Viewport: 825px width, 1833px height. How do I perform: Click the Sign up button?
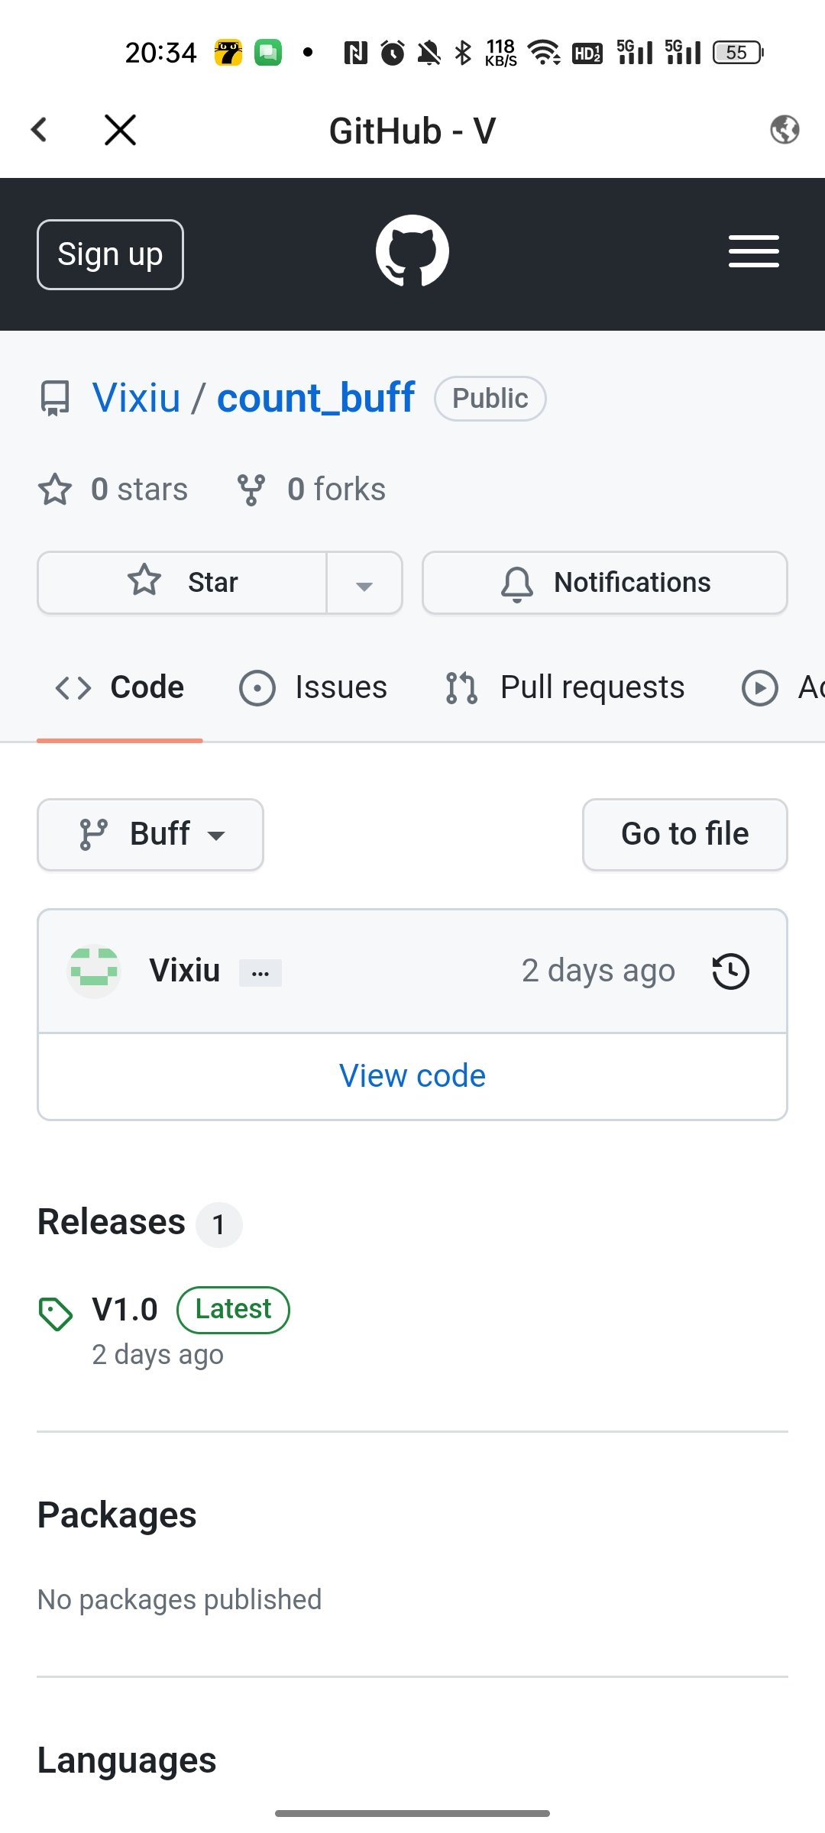click(x=110, y=254)
